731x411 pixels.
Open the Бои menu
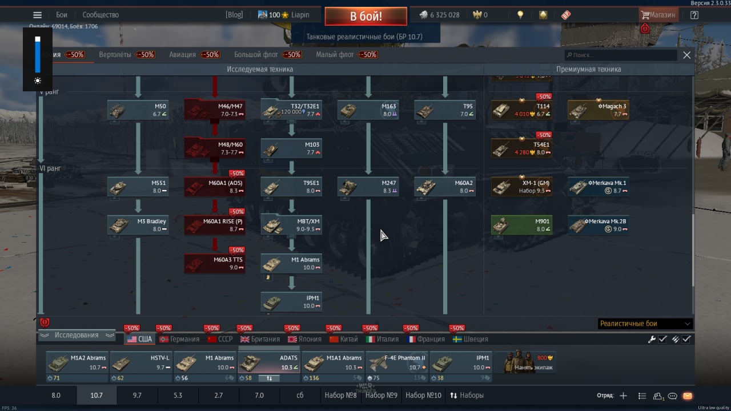(x=62, y=15)
